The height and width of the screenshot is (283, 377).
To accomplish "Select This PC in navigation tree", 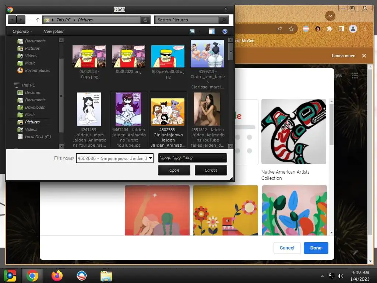I will point(28,85).
